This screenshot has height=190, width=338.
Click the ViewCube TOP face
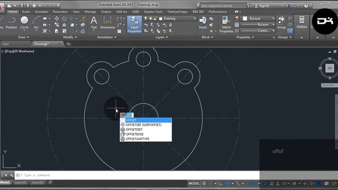[330, 68]
